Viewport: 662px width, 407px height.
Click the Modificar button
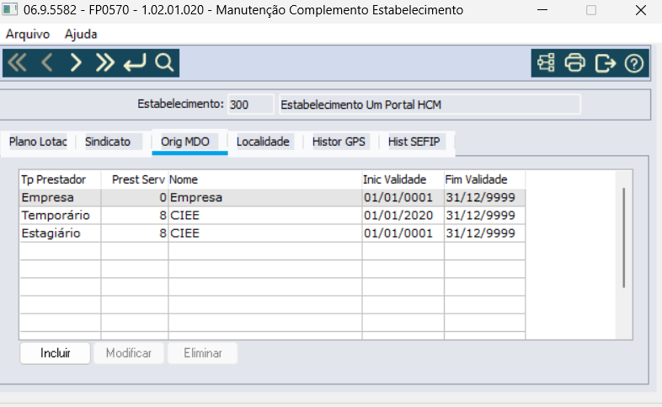(129, 353)
